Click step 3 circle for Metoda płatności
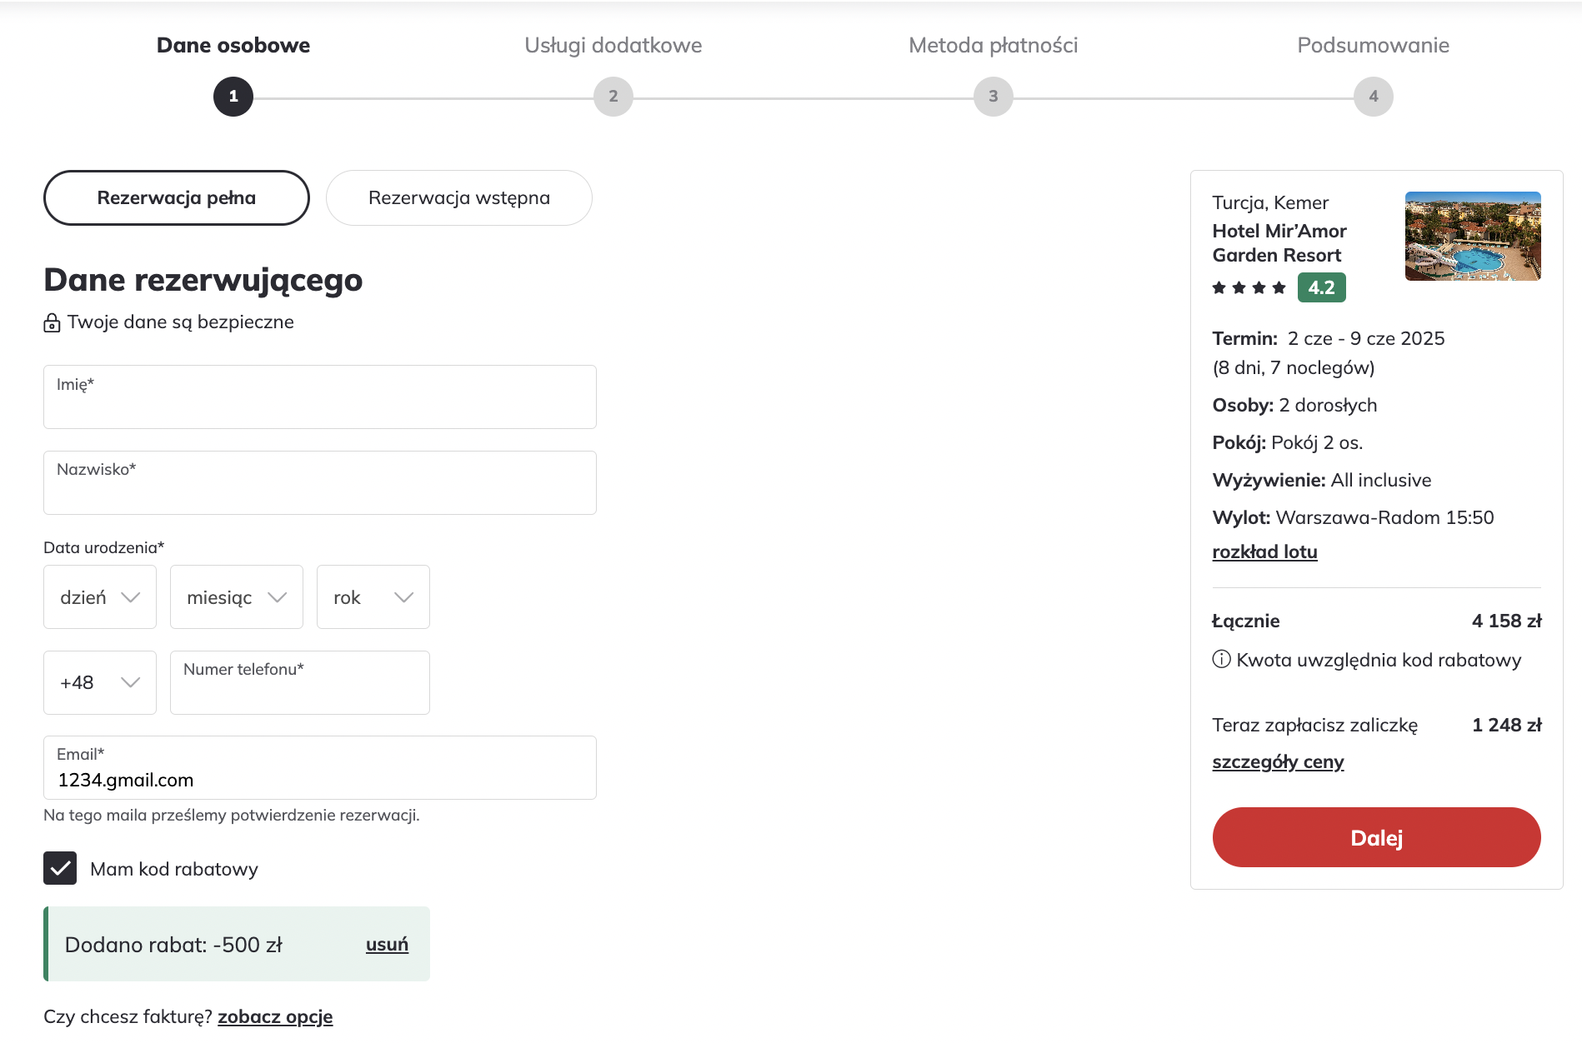The image size is (1582, 1043). point(994,97)
